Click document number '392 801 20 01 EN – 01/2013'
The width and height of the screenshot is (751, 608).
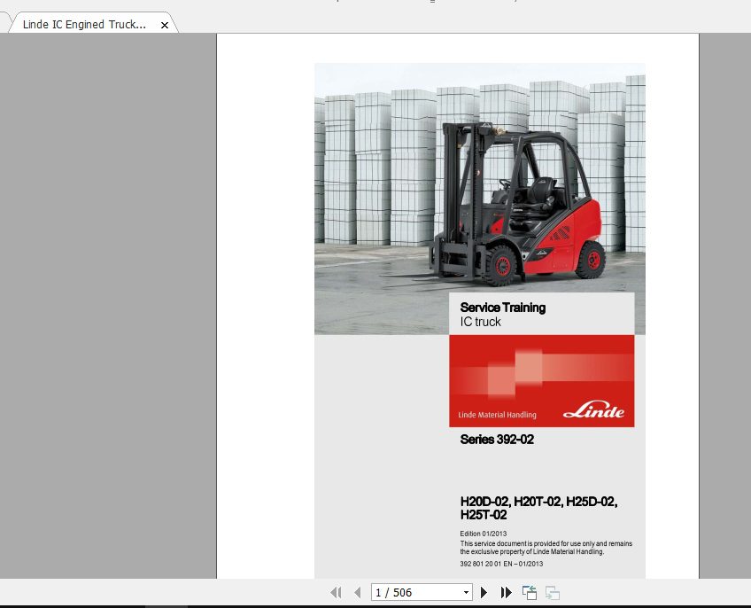pyautogui.click(x=501, y=564)
